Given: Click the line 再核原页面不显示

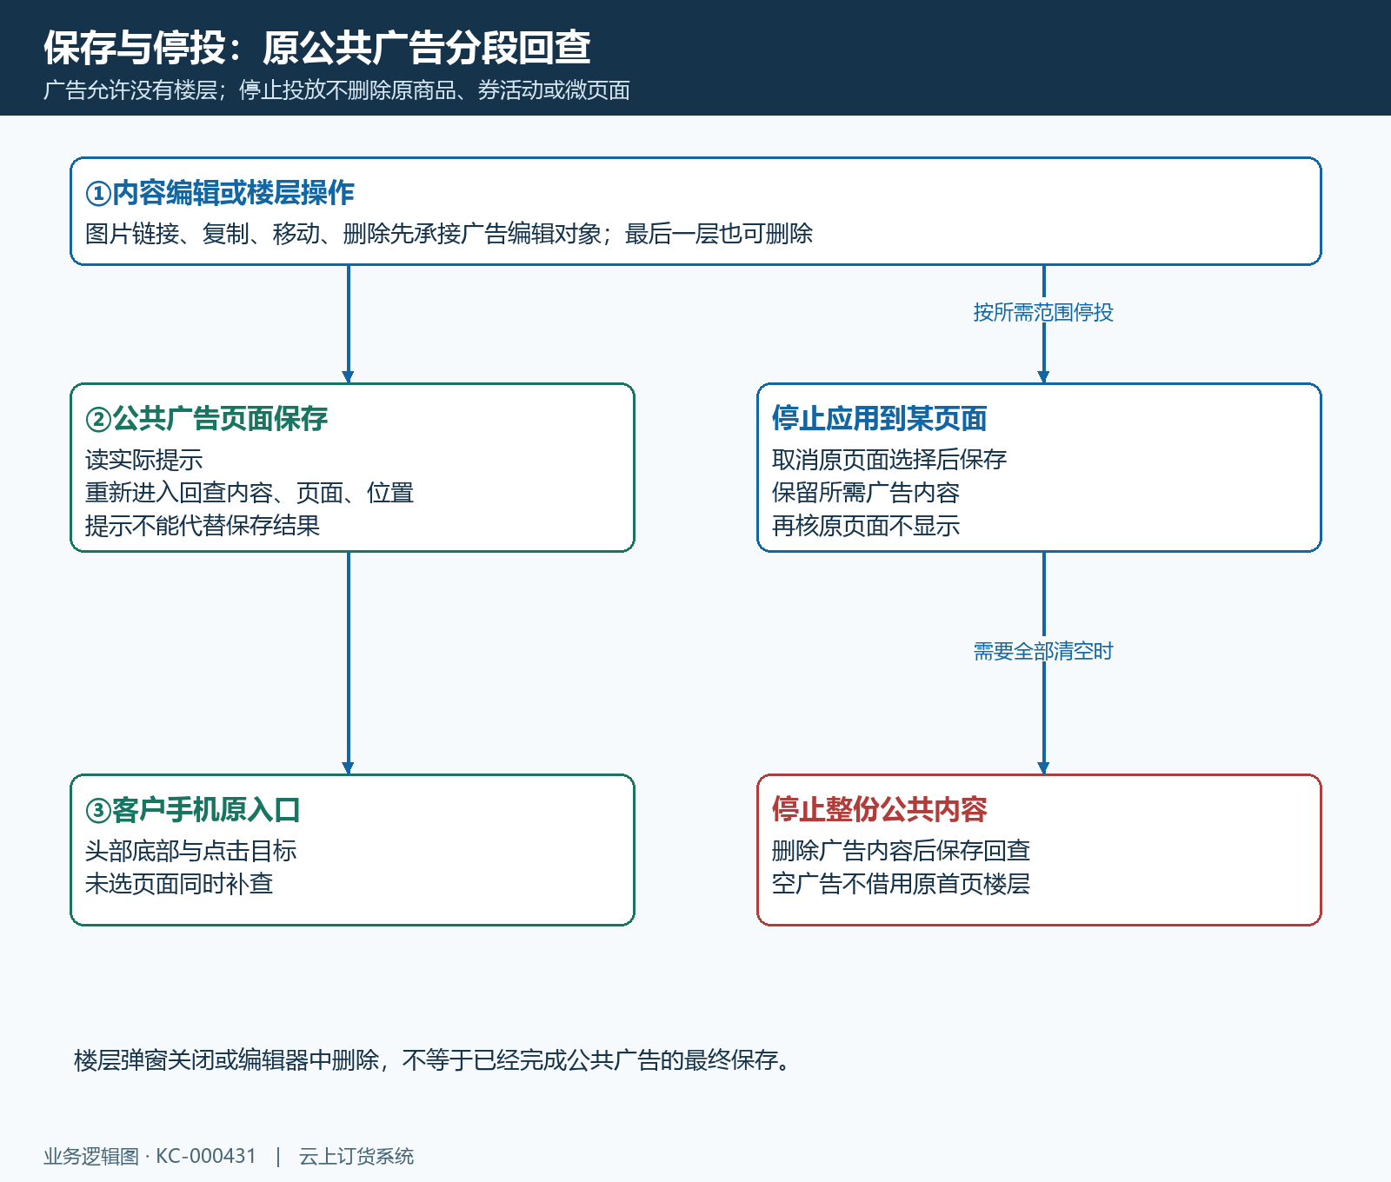Looking at the screenshot, I should point(866,526).
